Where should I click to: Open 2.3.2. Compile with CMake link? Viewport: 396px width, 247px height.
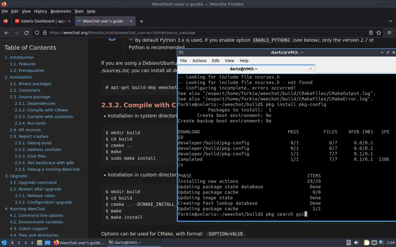click(41, 110)
